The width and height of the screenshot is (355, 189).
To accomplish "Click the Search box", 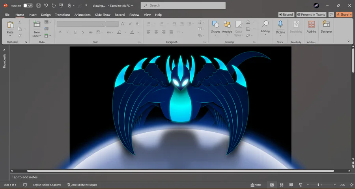I will click(x=183, y=6).
